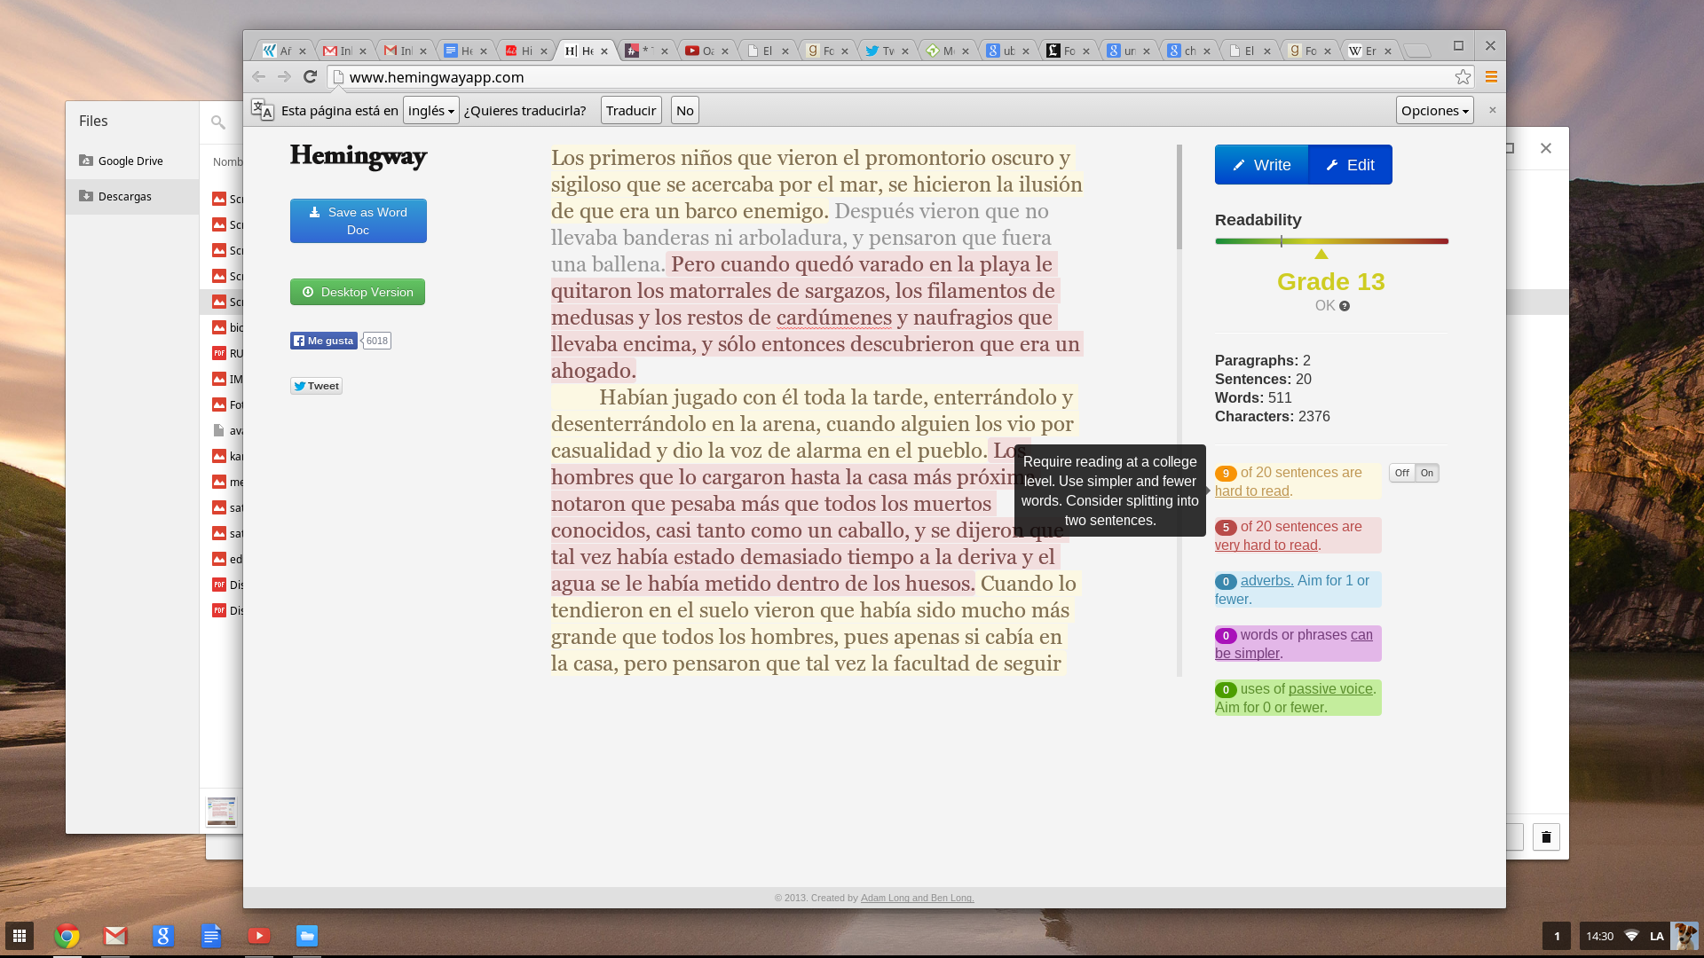
Task: Click the 'hard to read' link
Action: (x=1251, y=491)
